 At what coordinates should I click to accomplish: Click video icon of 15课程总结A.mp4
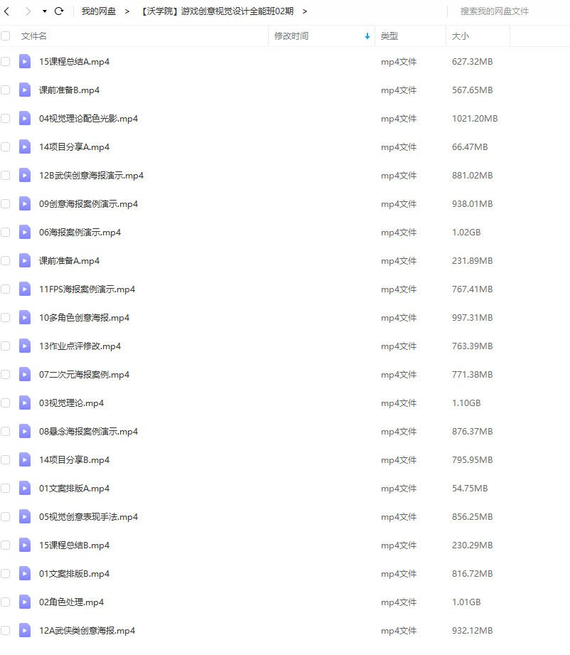point(25,61)
